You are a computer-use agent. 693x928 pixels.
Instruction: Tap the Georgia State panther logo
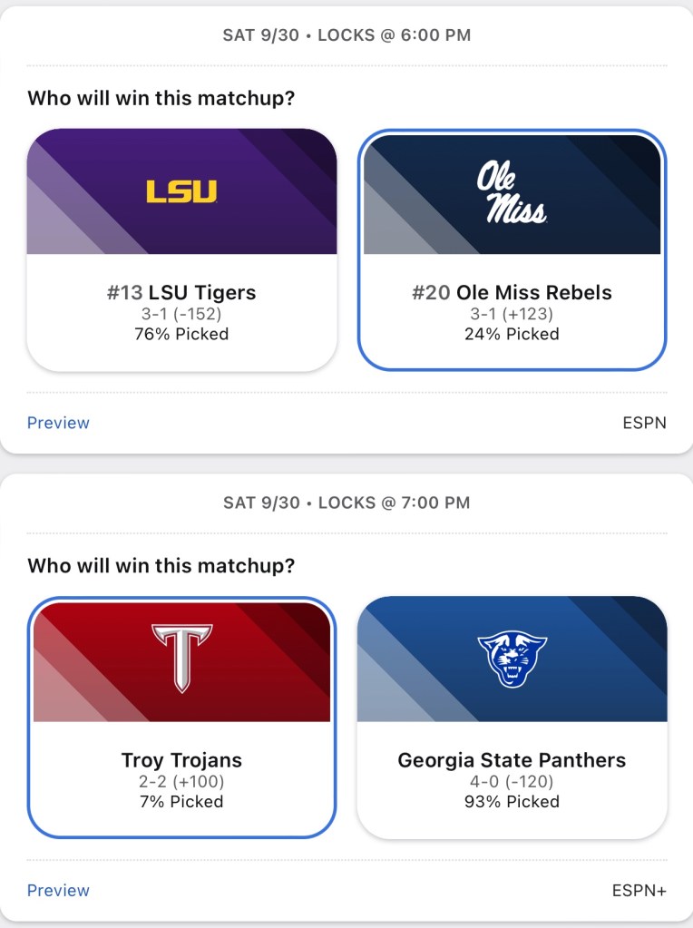(x=512, y=659)
